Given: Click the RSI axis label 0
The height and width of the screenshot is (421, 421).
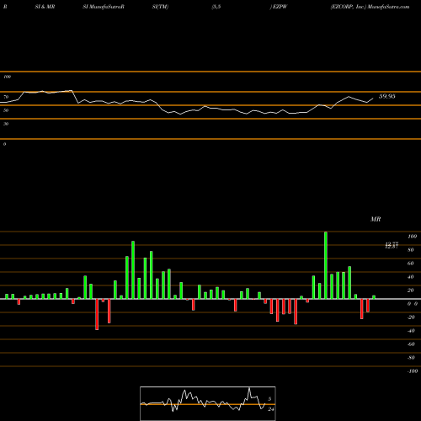Looking at the screenshot, I should pos(4,144).
